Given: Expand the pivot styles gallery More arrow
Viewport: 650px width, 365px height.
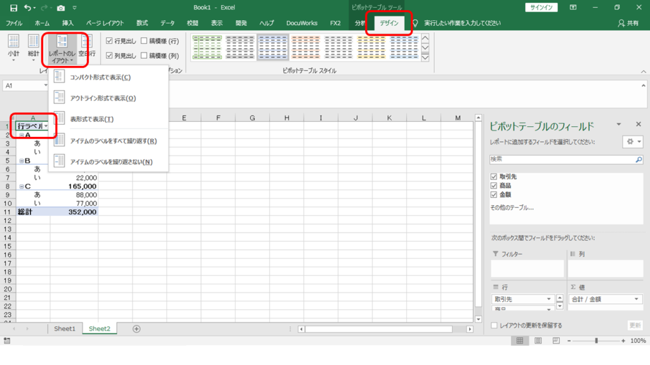Looking at the screenshot, I should (425, 57).
